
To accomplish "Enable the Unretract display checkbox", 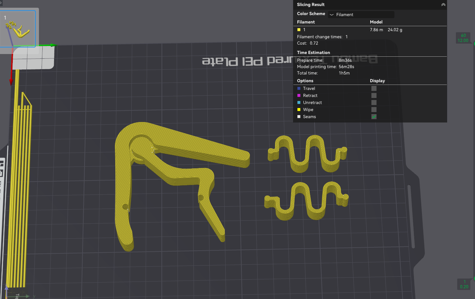I will 374,103.
